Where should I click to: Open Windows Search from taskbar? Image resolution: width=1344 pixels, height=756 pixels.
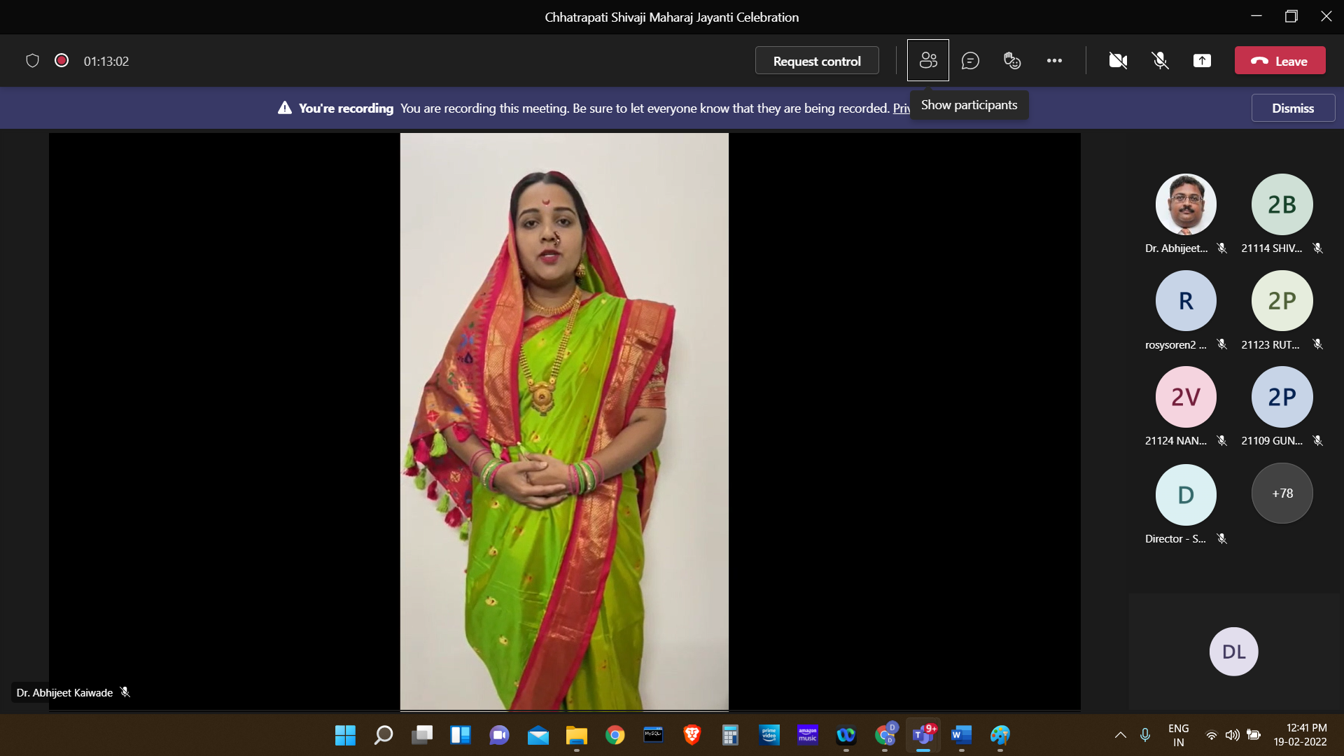click(x=384, y=735)
